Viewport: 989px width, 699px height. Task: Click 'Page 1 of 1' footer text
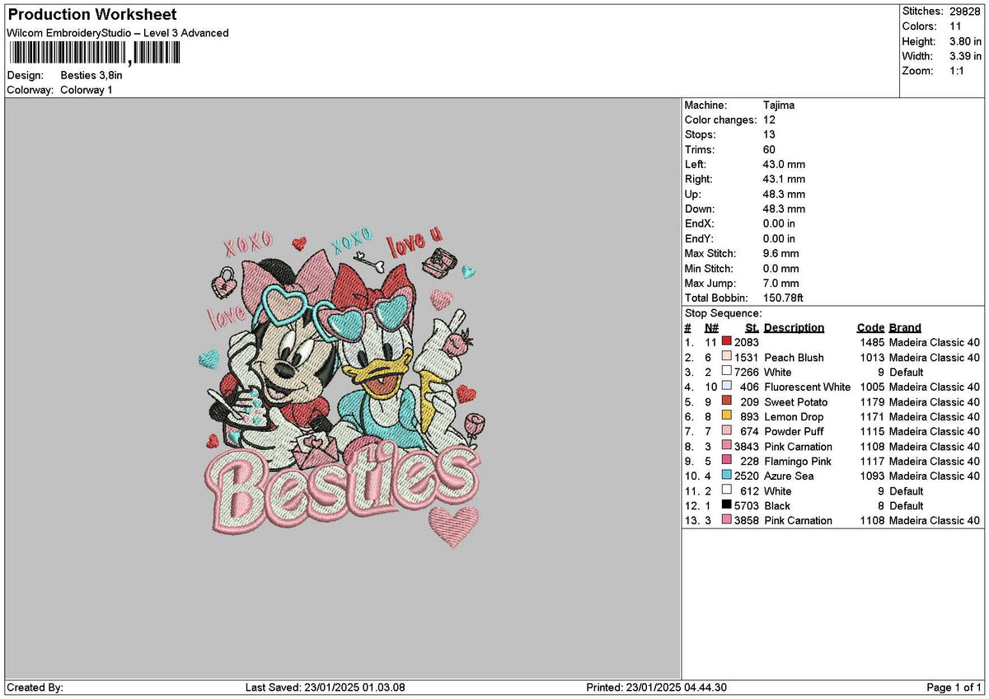pos(954,687)
